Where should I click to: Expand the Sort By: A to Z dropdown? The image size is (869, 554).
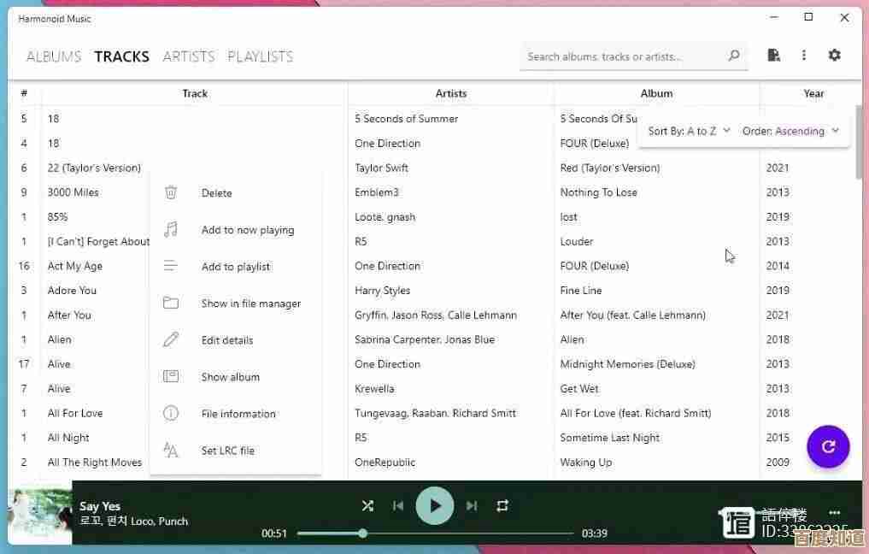pos(690,131)
